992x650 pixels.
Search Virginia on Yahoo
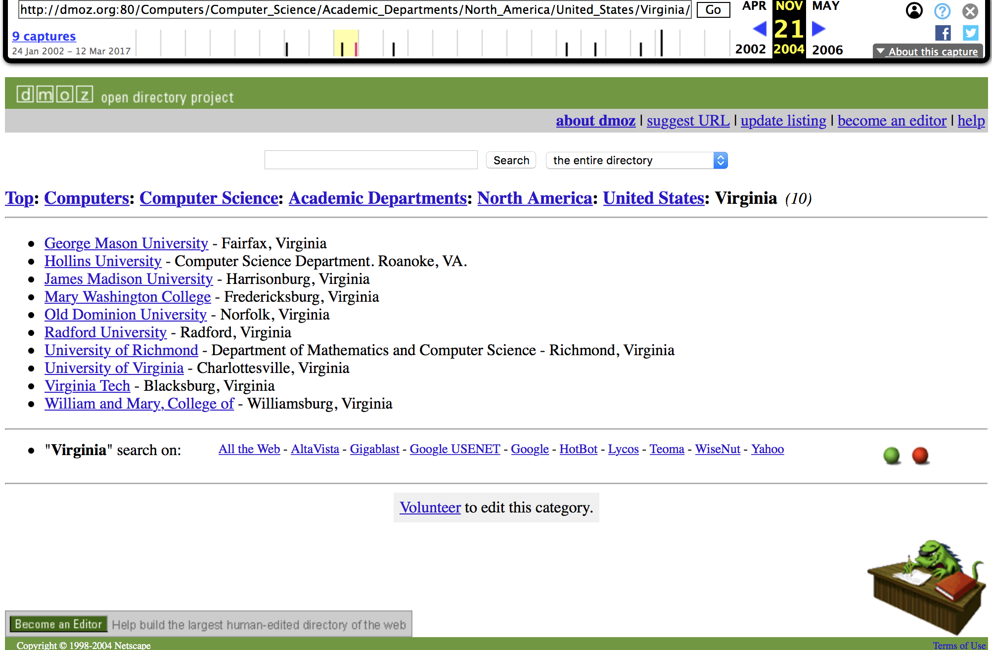pyautogui.click(x=767, y=449)
